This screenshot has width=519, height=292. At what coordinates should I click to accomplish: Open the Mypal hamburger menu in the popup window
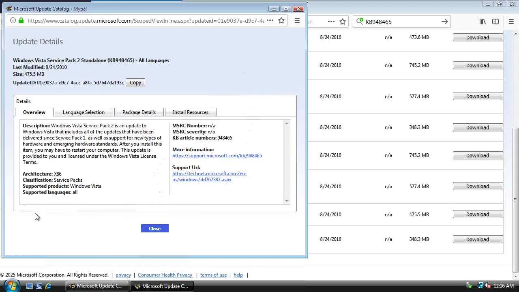(x=297, y=21)
